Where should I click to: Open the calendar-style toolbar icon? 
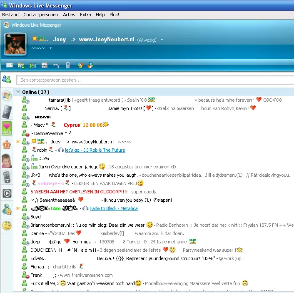pyautogui.click(x=45, y=65)
